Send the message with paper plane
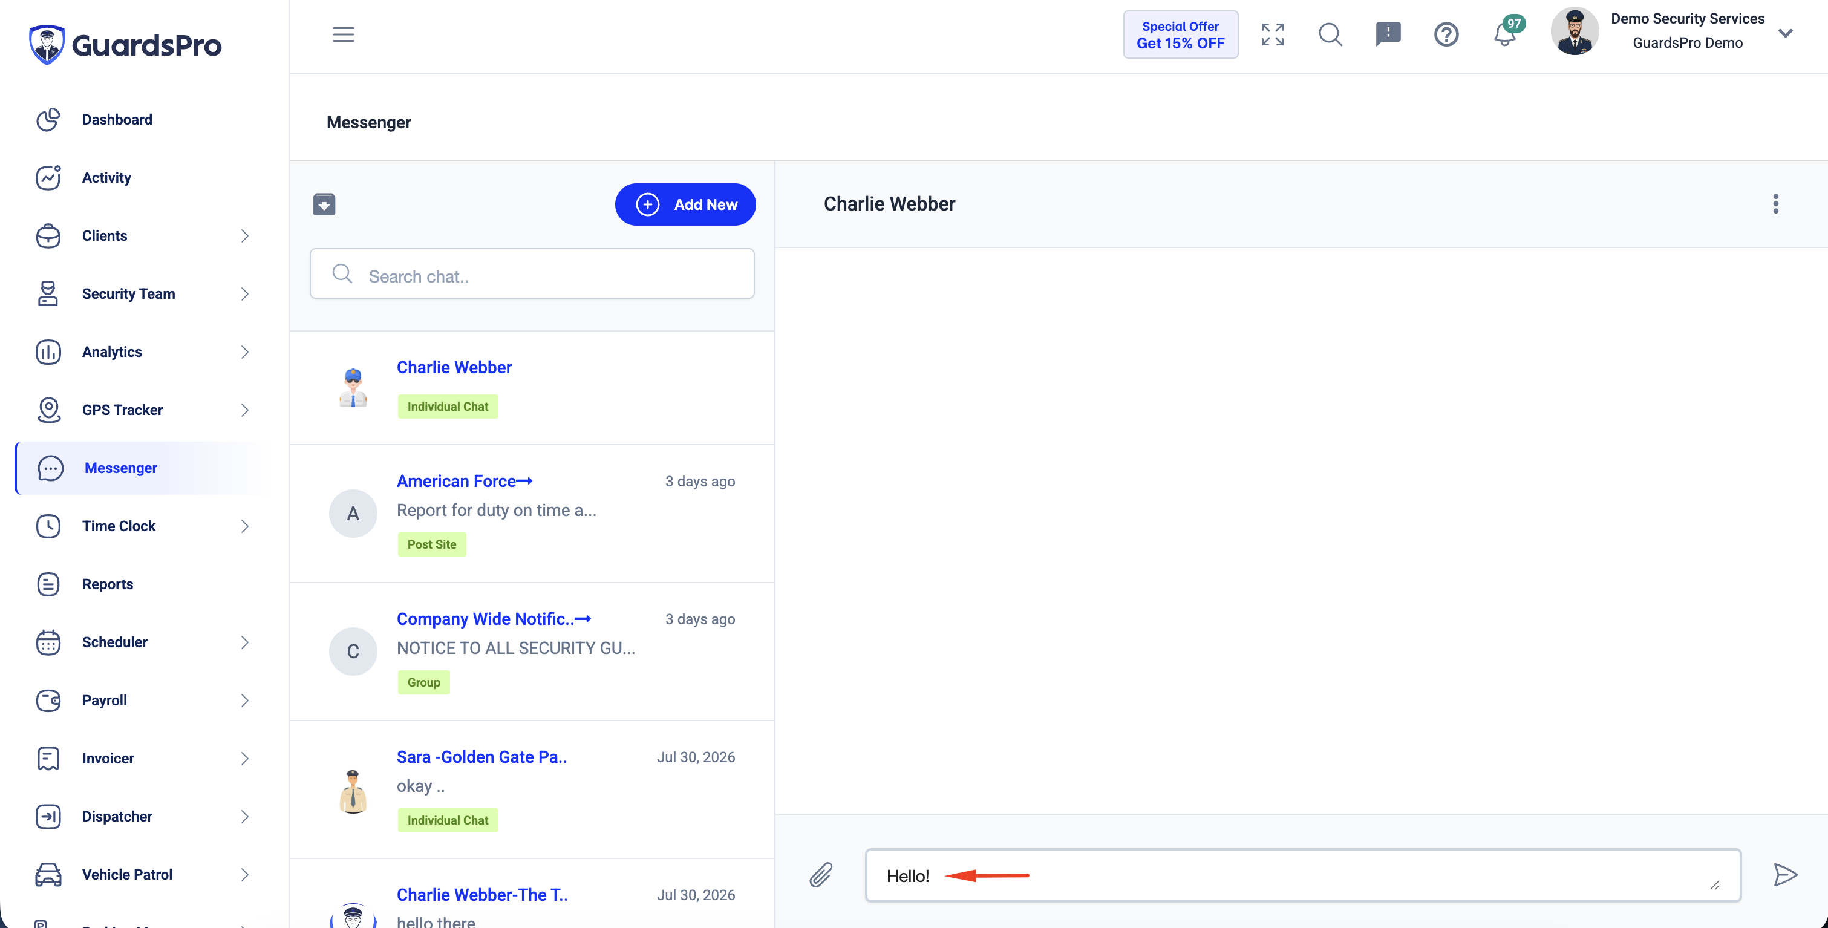The image size is (1828, 928). click(x=1786, y=875)
